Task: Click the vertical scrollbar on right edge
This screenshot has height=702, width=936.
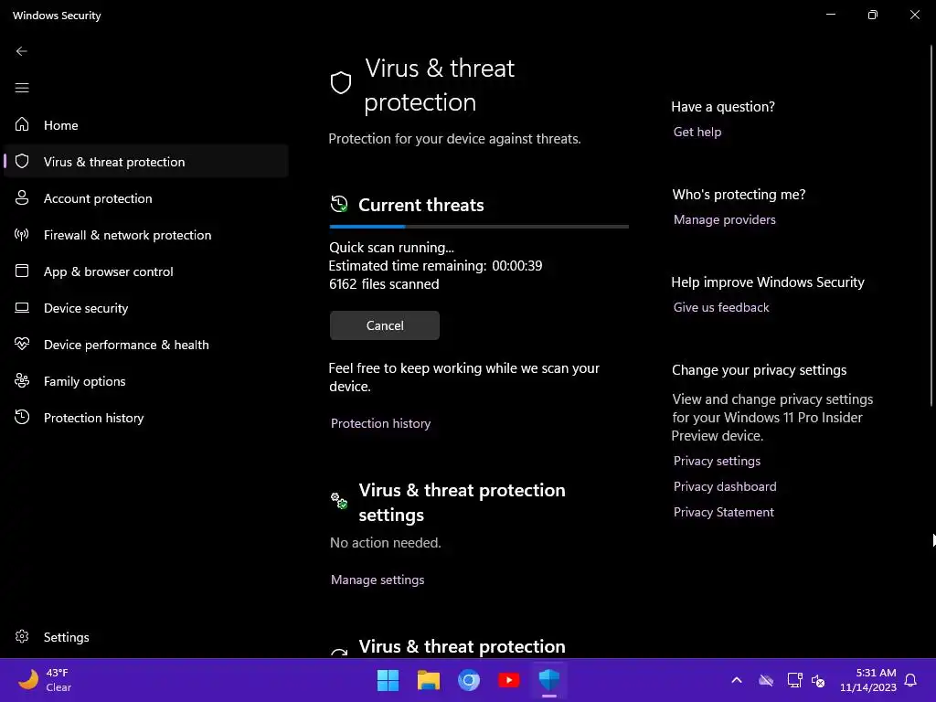Action: 931,227
